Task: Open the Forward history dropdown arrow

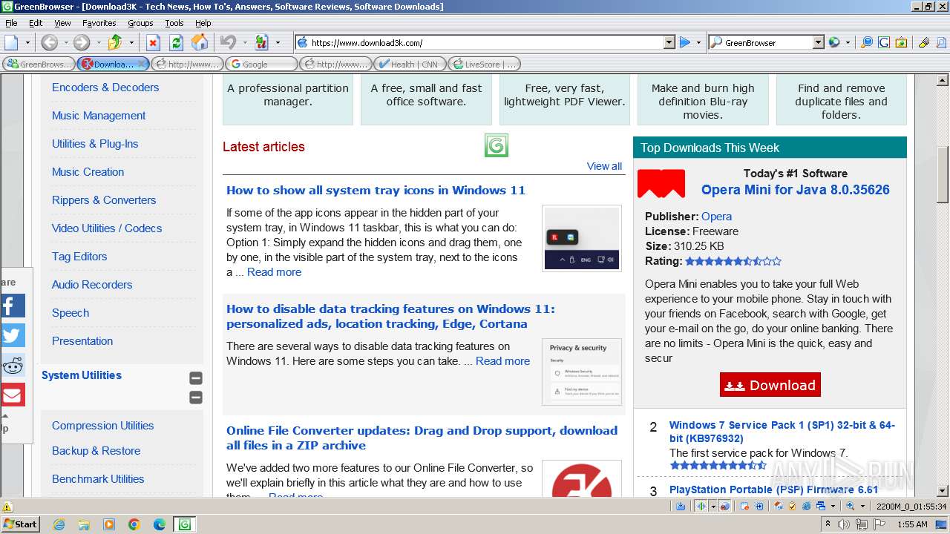Action: 98,42
